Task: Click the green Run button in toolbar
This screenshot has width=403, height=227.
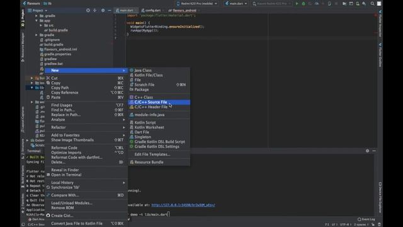Action: pyautogui.click(x=297, y=4)
